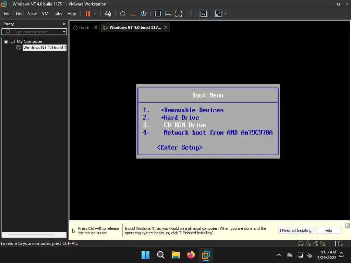This screenshot has height=263, width=351.
Task: Open Snapshot Manager via the clock-wrench icon
Action: tap(143, 14)
